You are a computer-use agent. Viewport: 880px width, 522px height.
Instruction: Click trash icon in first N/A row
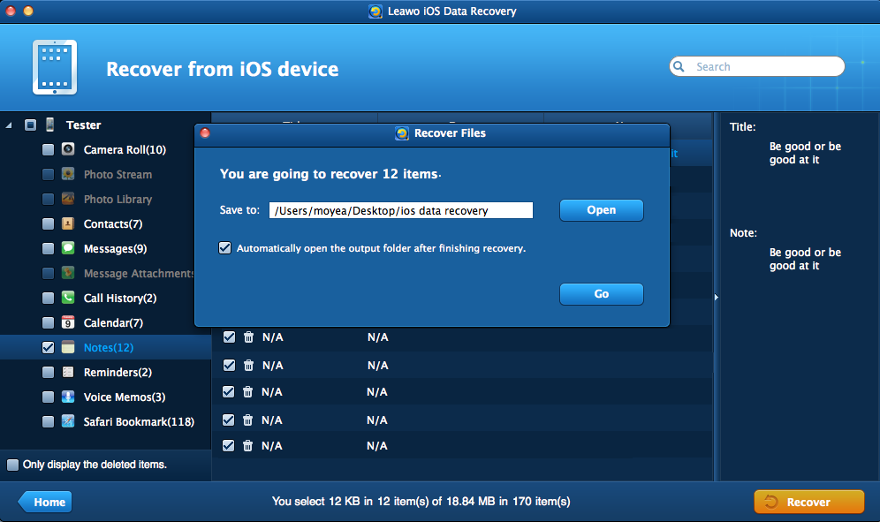pos(248,337)
